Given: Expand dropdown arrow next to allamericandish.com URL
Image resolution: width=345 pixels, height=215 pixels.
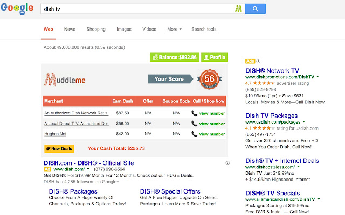Looking at the screenshot, I should [319, 199].
